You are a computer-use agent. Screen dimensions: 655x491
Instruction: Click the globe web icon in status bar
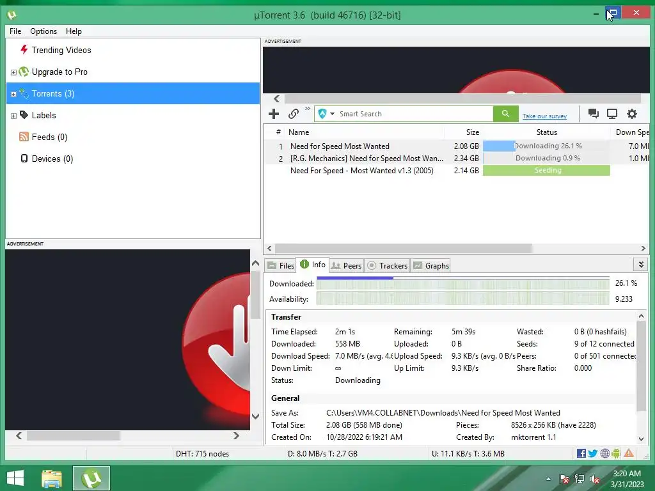coord(604,453)
